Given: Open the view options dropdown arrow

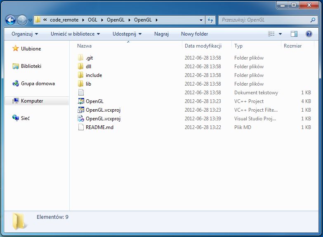Looking at the screenshot, I should pos(281,34).
